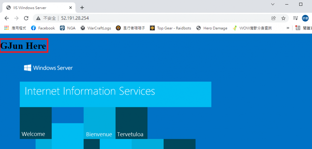Expand the hidden bookmarks overflow chevron
The height and width of the screenshot is (149, 312).
tap(288, 28)
